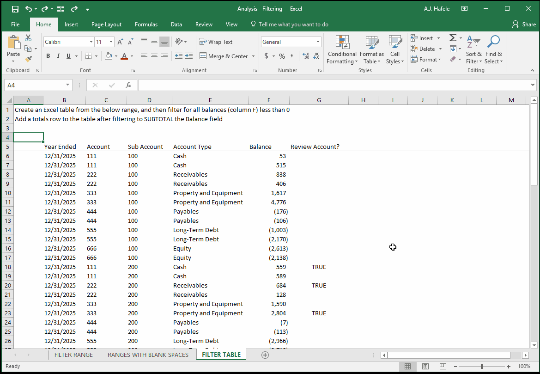Open the File menu

(15, 25)
